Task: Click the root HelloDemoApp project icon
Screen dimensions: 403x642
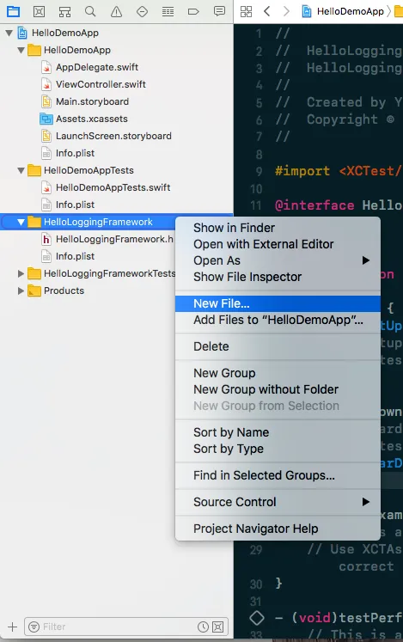Action: [x=22, y=33]
